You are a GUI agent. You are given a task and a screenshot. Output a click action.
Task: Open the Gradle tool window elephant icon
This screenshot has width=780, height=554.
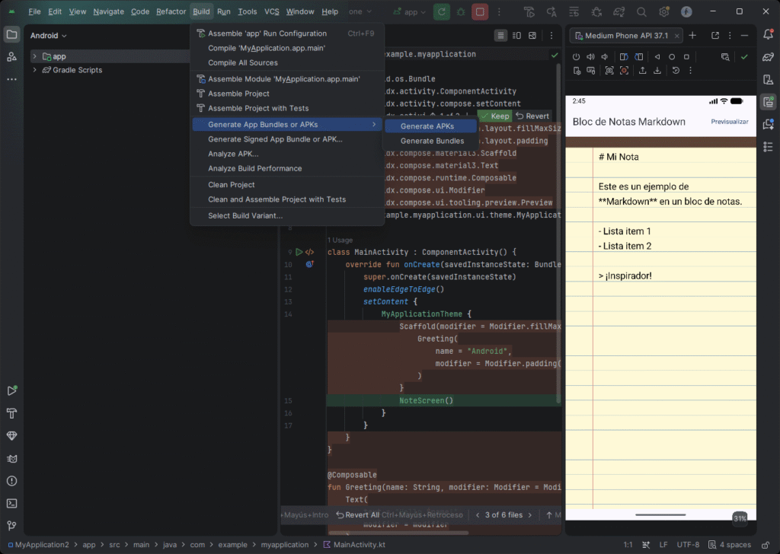(768, 57)
